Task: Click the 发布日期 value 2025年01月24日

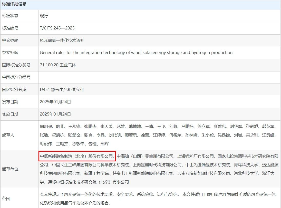Action: (x=55, y=102)
